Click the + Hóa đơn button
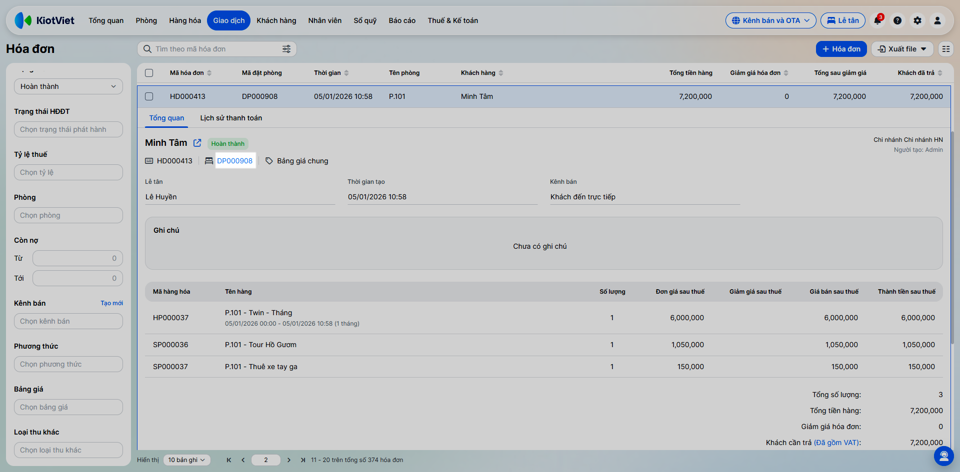The height and width of the screenshot is (472, 960). point(841,49)
